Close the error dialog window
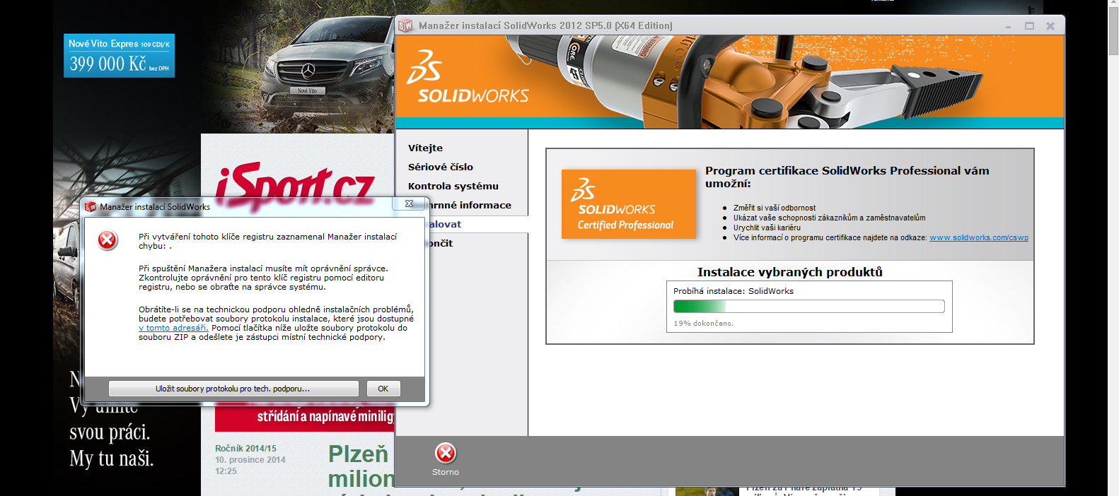This screenshot has height=496, width=1119. coord(409,203)
